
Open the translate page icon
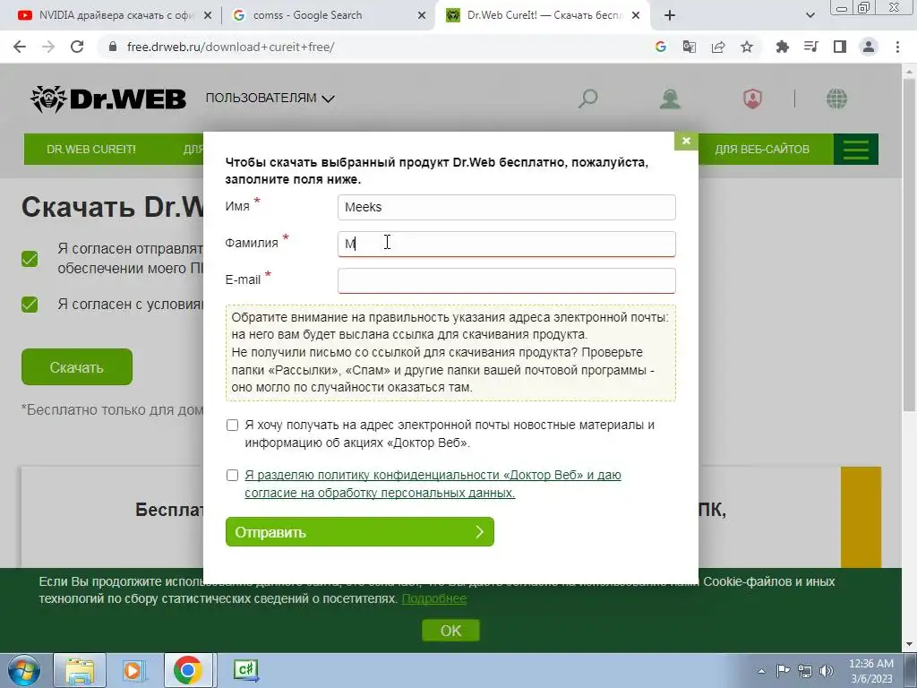coord(689,47)
